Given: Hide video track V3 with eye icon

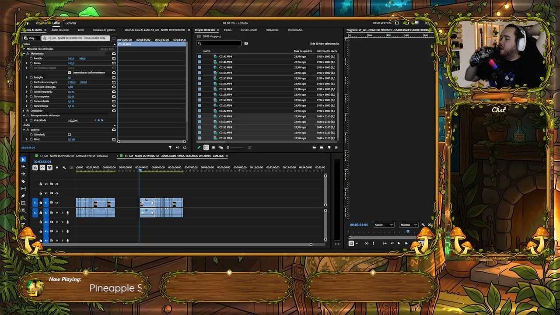Looking at the screenshot, I should [56, 184].
